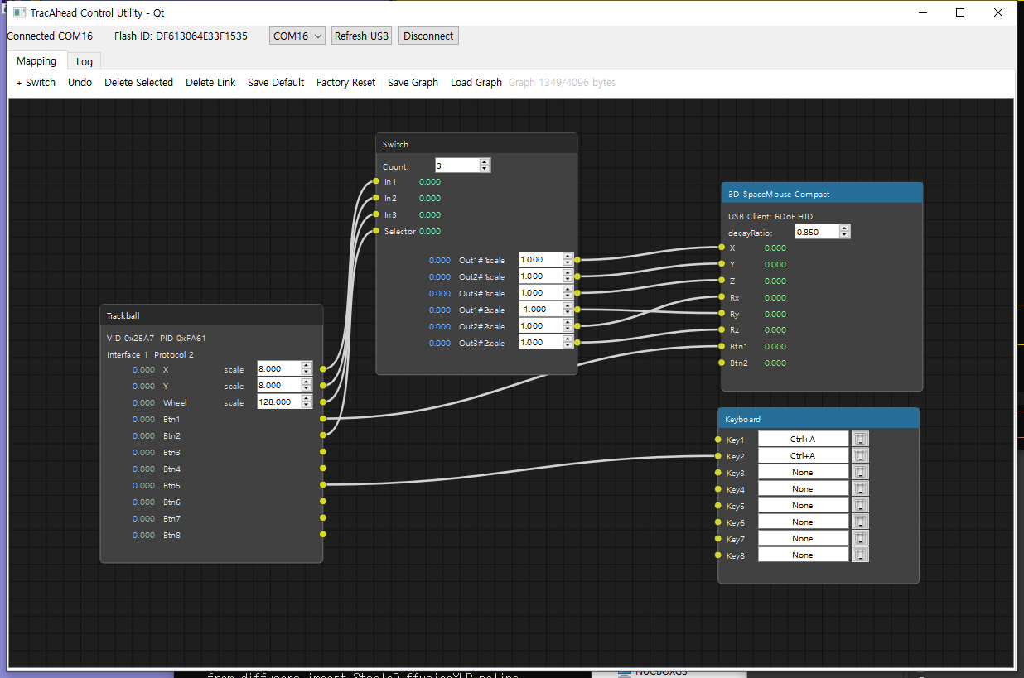
Task: Click the trash icon for Key5
Action: [860, 505]
